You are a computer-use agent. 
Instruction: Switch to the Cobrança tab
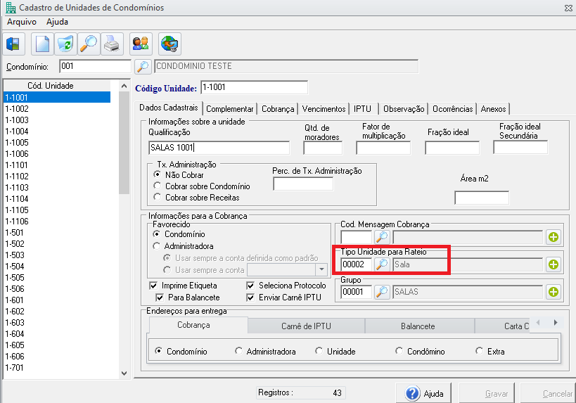click(278, 109)
